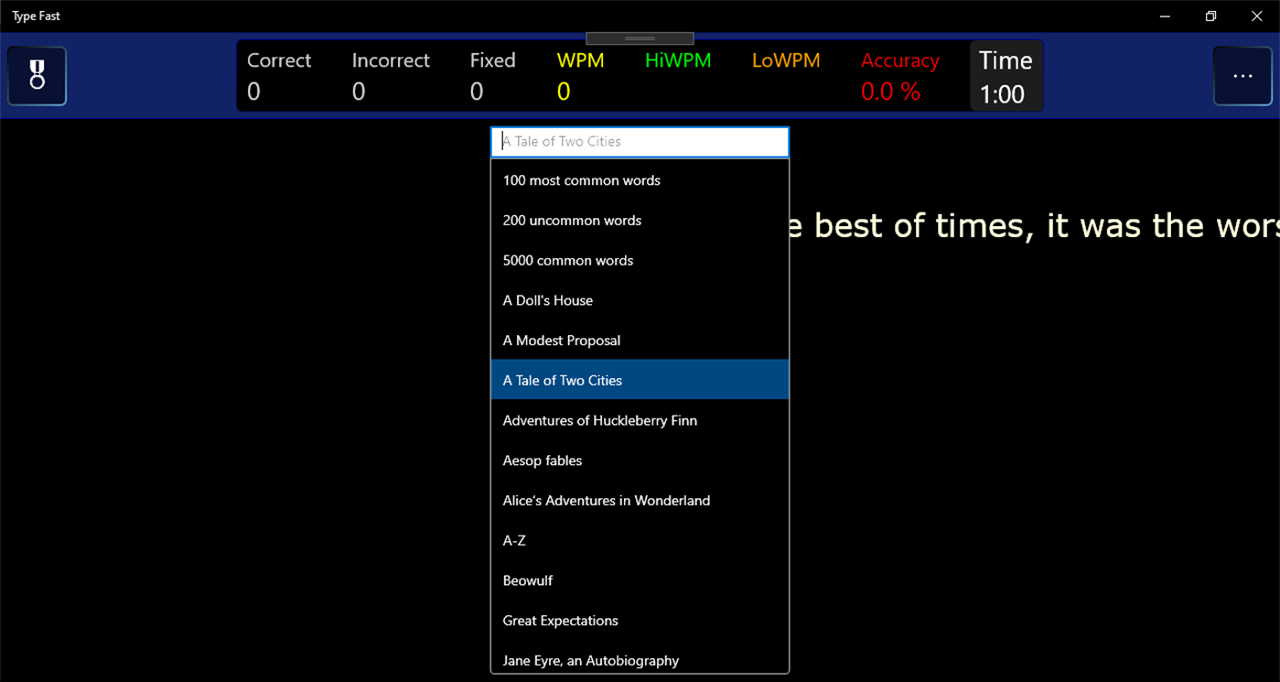Image resolution: width=1280 pixels, height=682 pixels.
Task: Pick "5000 common words" option
Action: (567, 260)
